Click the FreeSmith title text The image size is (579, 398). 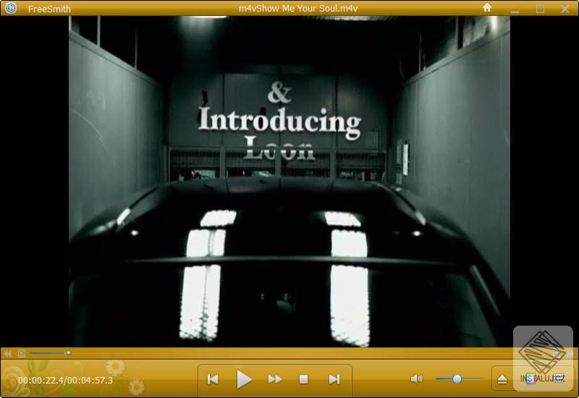[49, 9]
